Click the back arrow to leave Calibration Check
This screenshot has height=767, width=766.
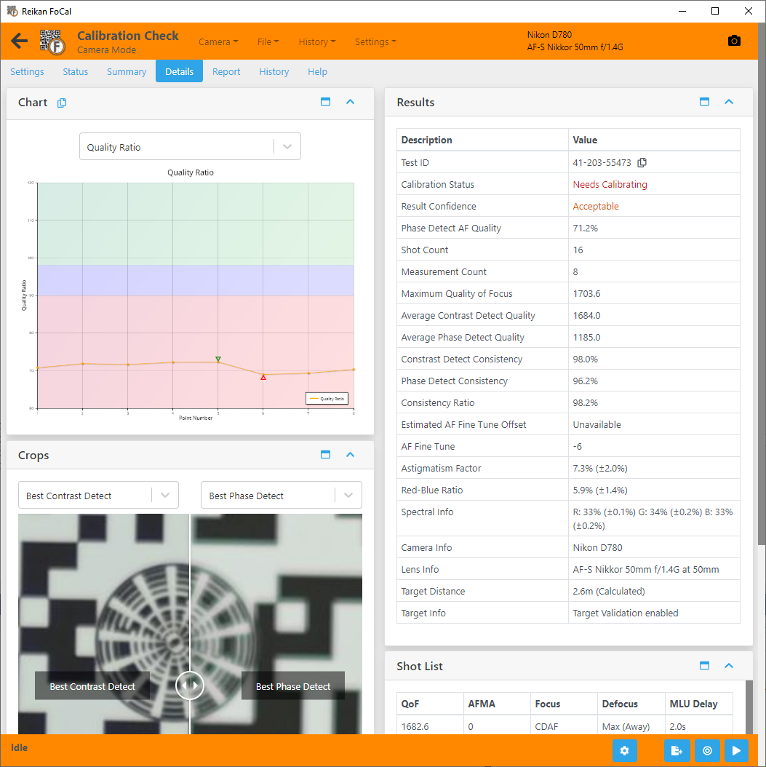[19, 41]
